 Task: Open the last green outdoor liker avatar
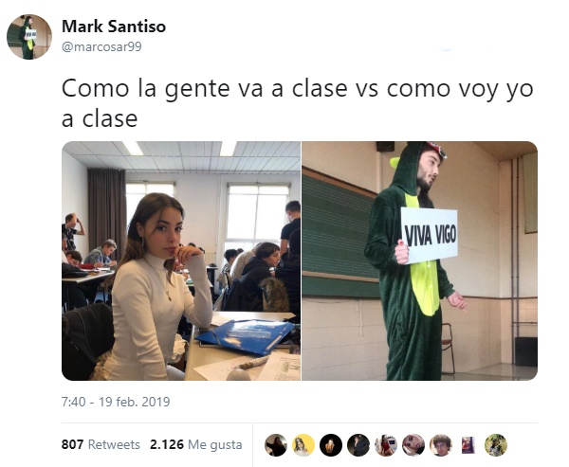pyautogui.click(x=496, y=445)
